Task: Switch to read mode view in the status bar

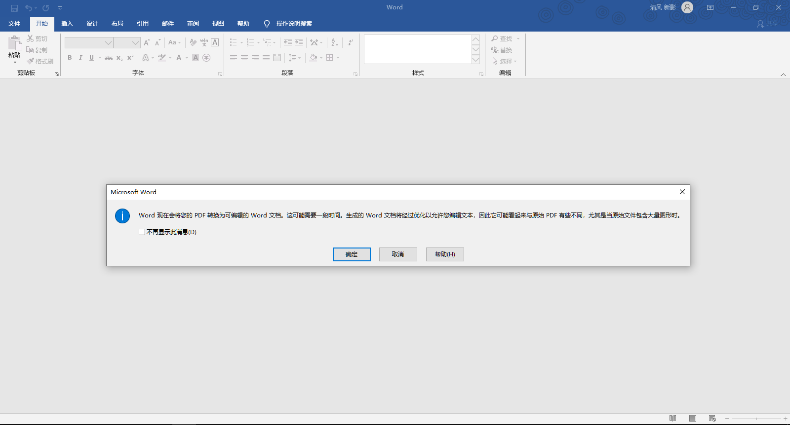Action: pyautogui.click(x=673, y=418)
